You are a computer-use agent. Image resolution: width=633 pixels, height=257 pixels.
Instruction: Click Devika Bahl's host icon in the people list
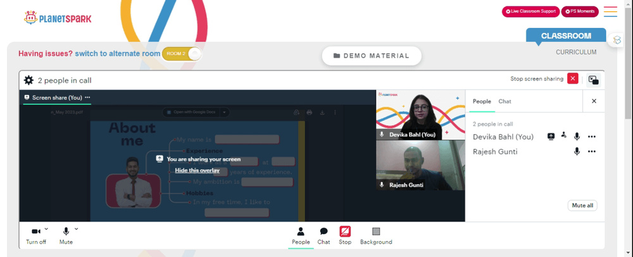[x=563, y=135]
